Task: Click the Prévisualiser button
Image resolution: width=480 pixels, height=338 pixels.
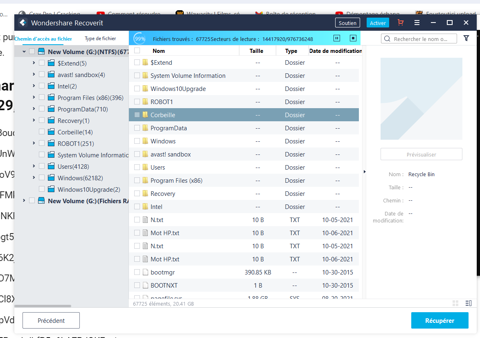Action: (x=421, y=154)
